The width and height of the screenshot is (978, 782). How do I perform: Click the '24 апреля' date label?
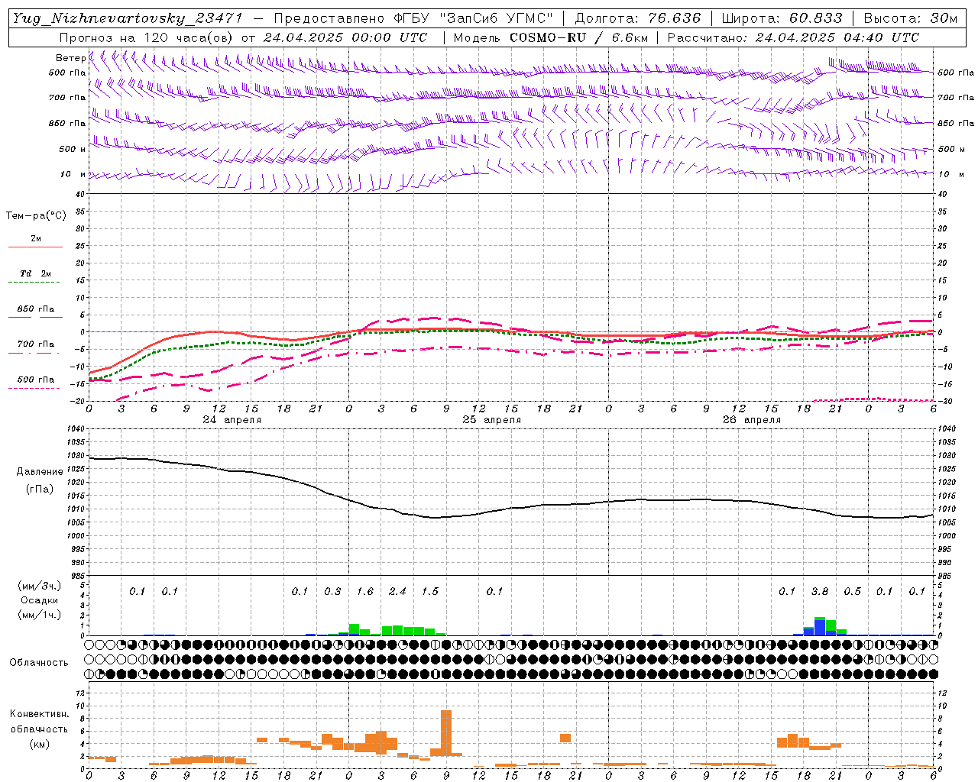(x=232, y=420)
